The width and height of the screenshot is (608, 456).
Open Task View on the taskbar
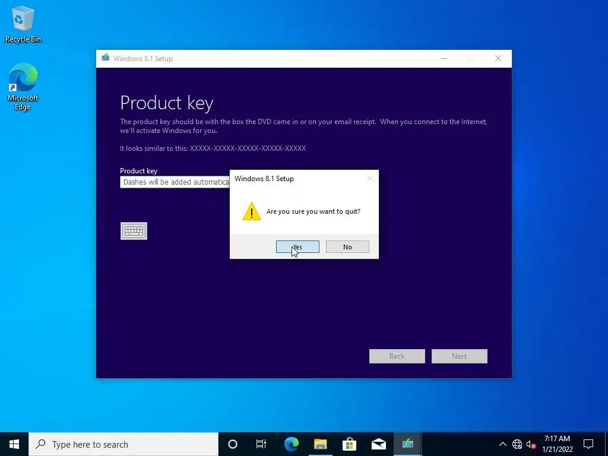pyautogui.click(x=261, y=444)
